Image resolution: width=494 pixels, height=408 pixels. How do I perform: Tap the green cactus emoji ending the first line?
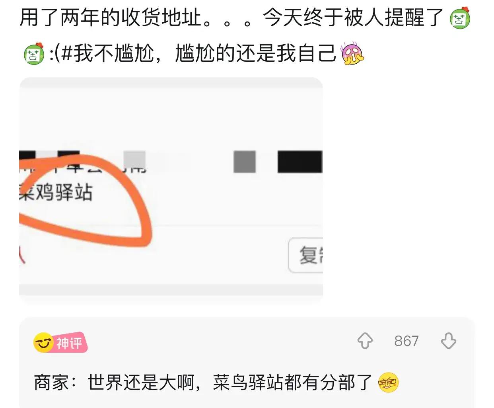click(x=460, y=18)
